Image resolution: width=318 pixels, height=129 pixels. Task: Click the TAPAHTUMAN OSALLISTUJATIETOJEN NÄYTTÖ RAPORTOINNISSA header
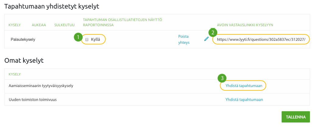pos(122,23)
